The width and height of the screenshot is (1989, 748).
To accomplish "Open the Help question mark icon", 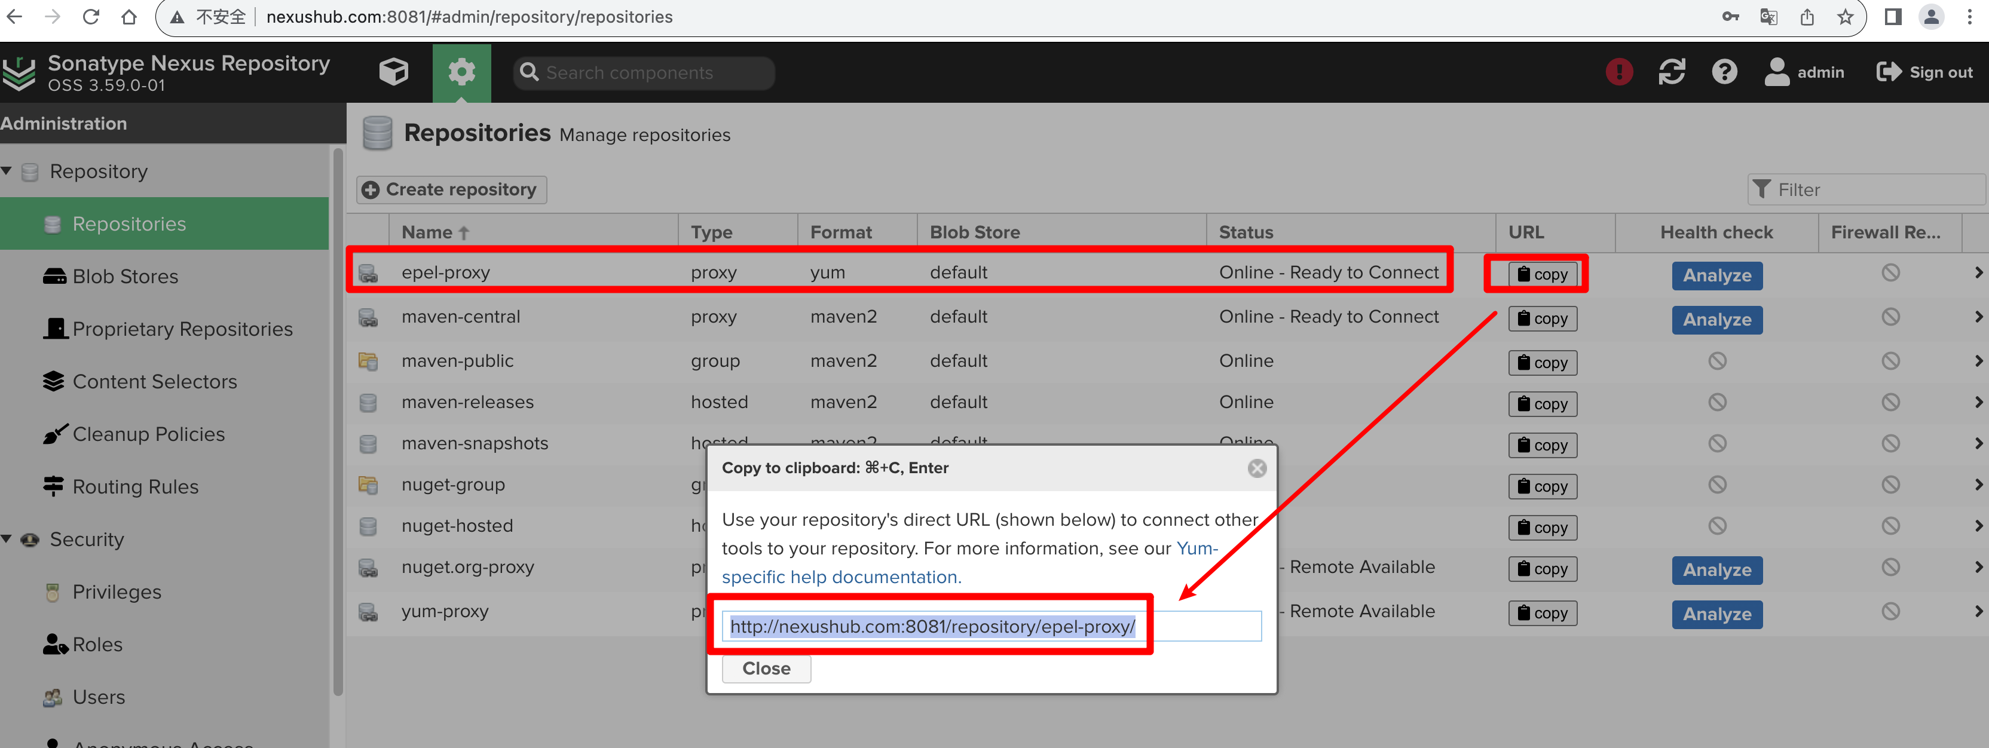I will point(1724,72).
